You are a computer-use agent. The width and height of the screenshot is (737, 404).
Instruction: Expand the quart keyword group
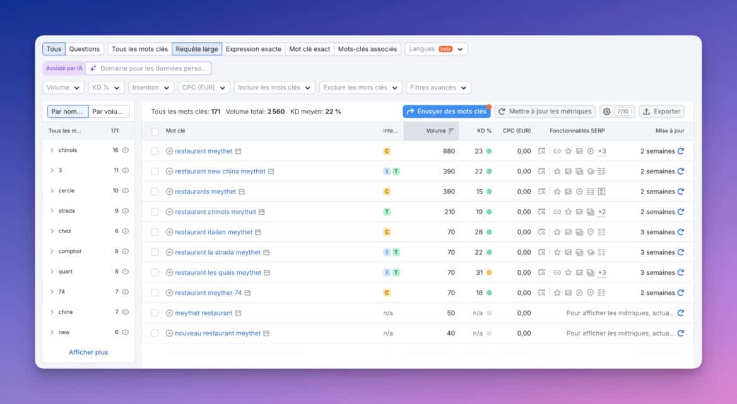tap(52, 272)
